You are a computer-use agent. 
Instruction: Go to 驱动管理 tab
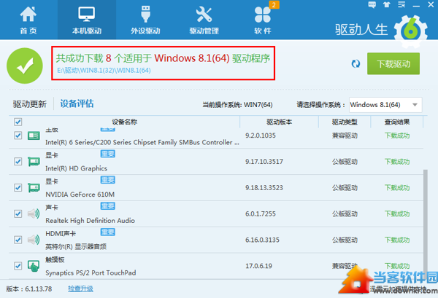(x=204, y=20)
